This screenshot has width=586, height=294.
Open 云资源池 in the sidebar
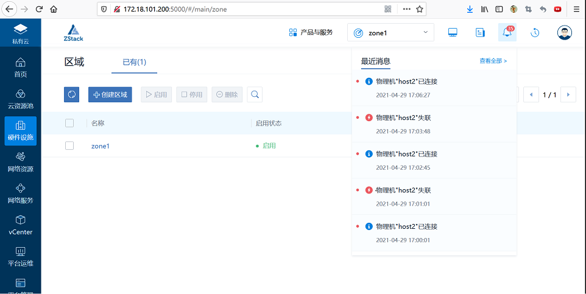(21, 99)
